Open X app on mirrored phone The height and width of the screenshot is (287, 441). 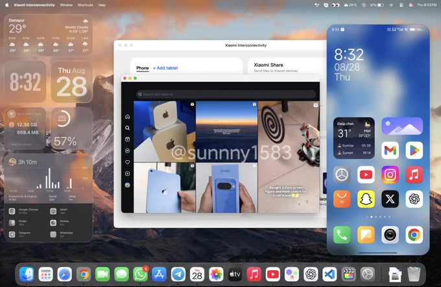pos(390,199)
